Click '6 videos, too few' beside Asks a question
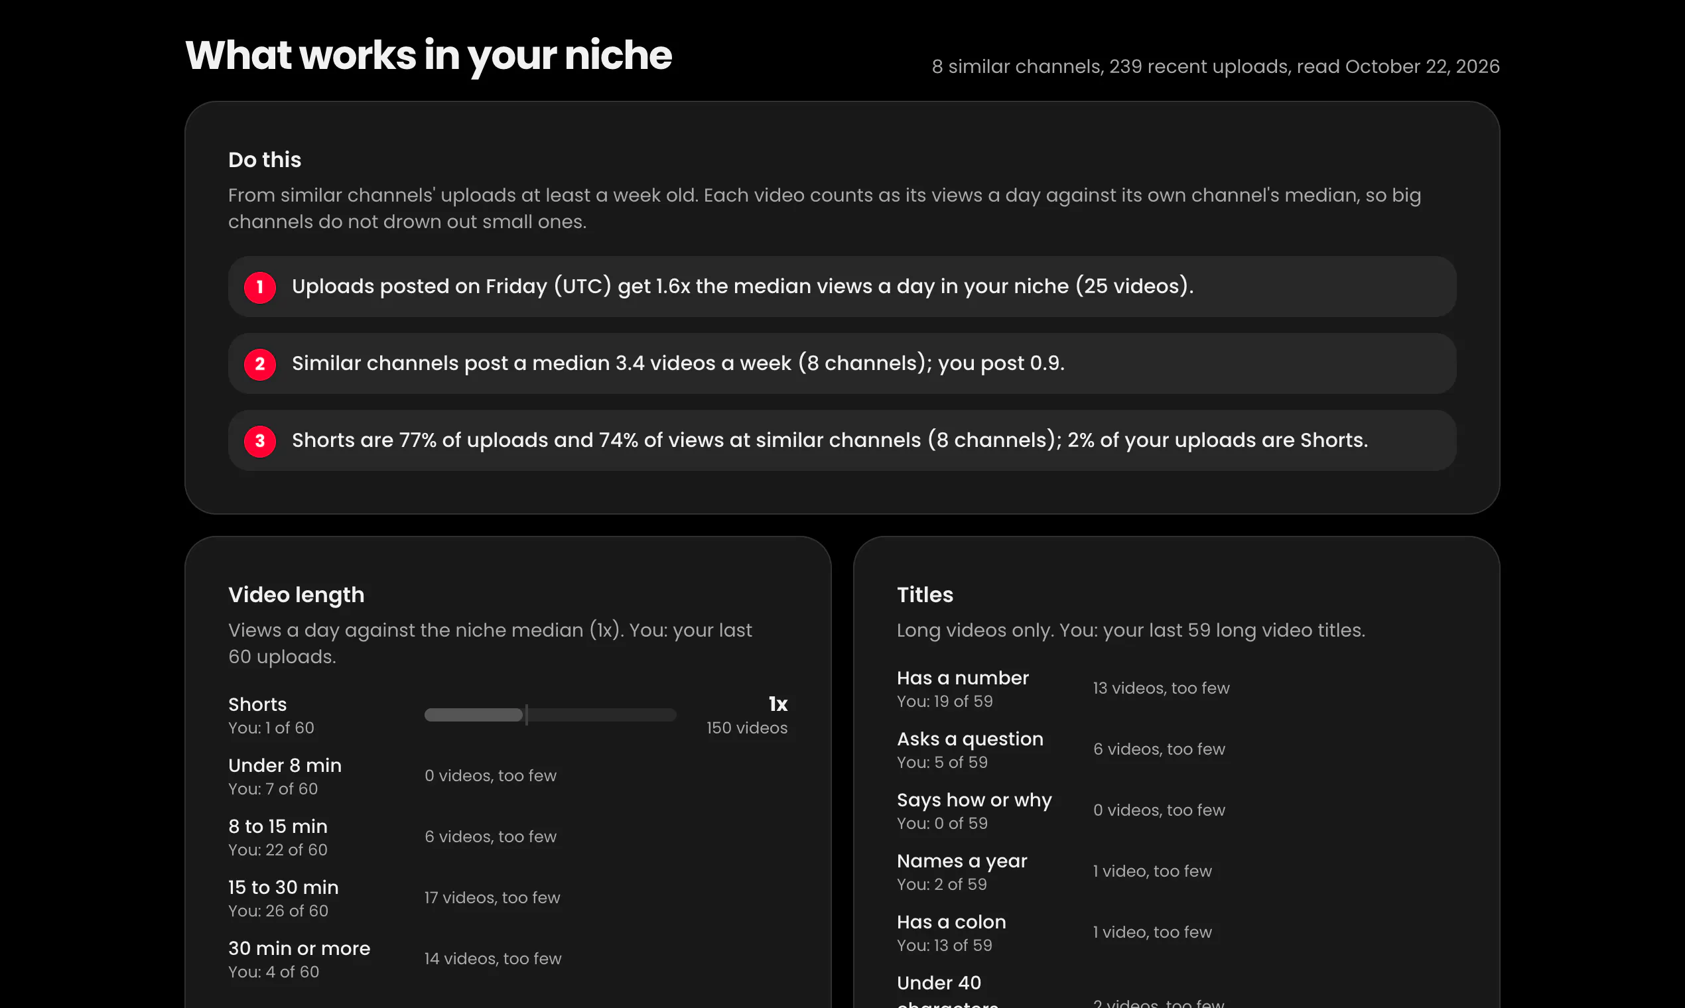Image resolution: width=1685 pixels, height=1008 pixels. [x=1159, y=749]
